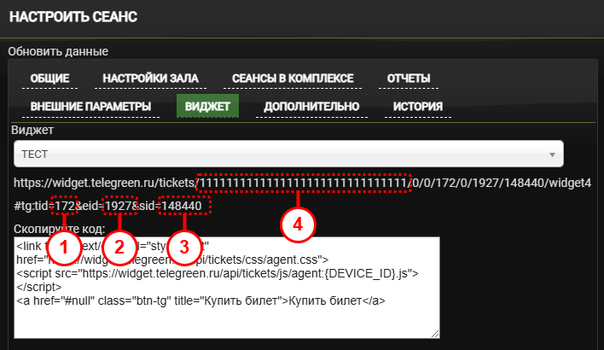This screenshot has width=604, height=350.
Task: Click the highlighted tid value 172
Action: point(64,206)
